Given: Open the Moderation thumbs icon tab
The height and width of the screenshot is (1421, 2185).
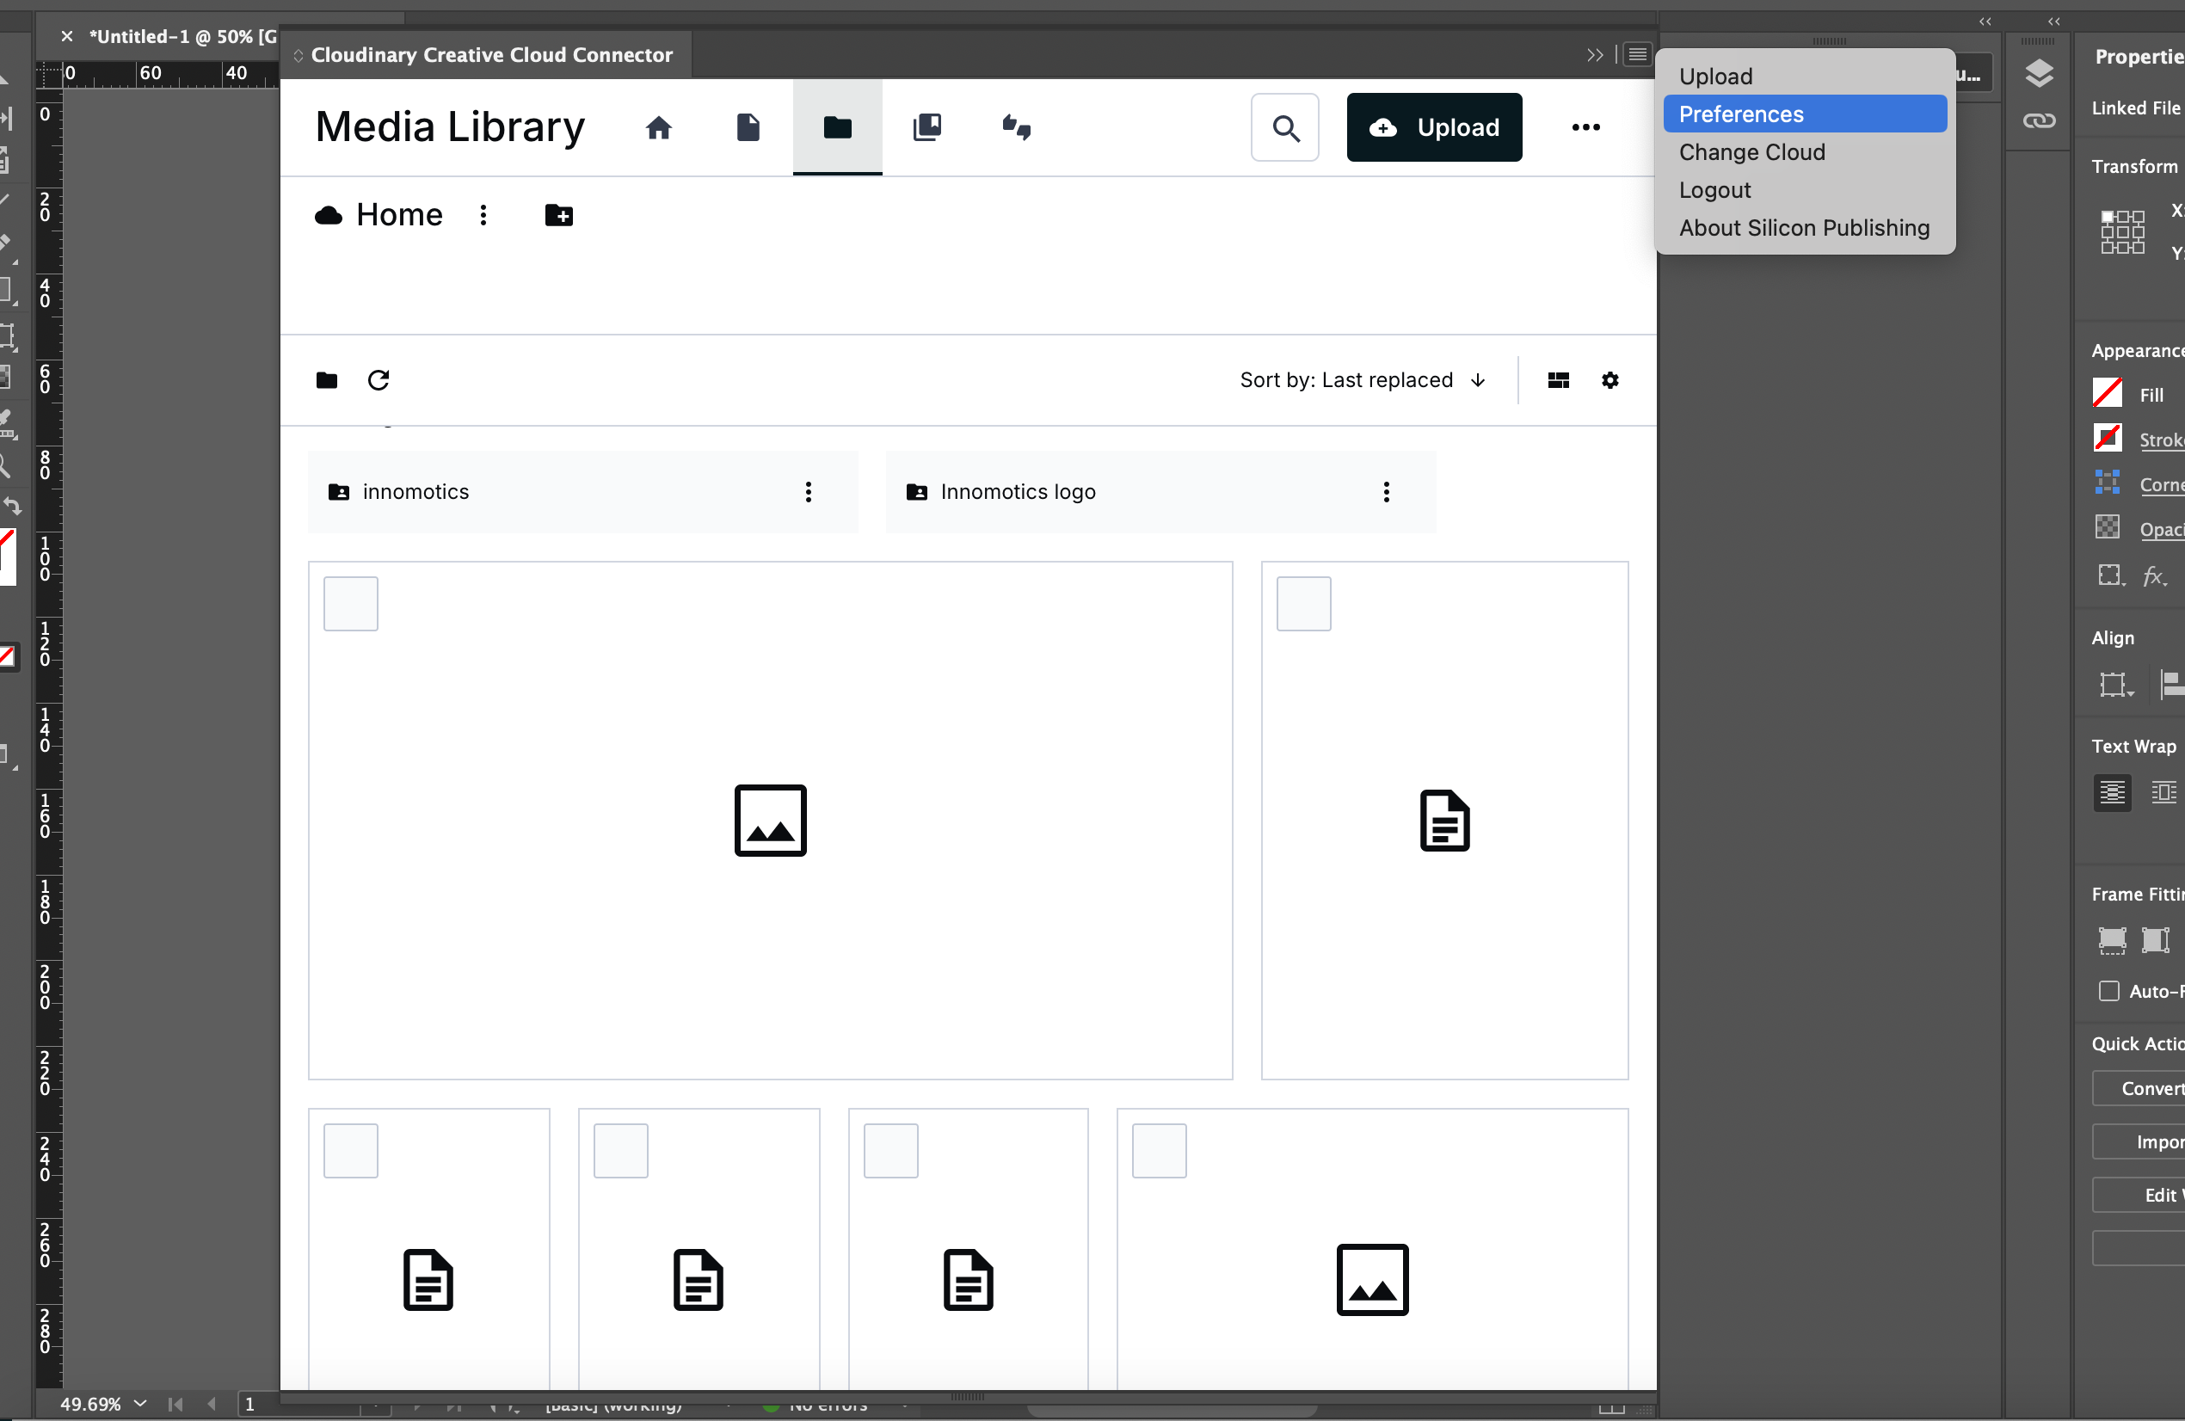Looking at the screenshot, I should click(1016, 127).
